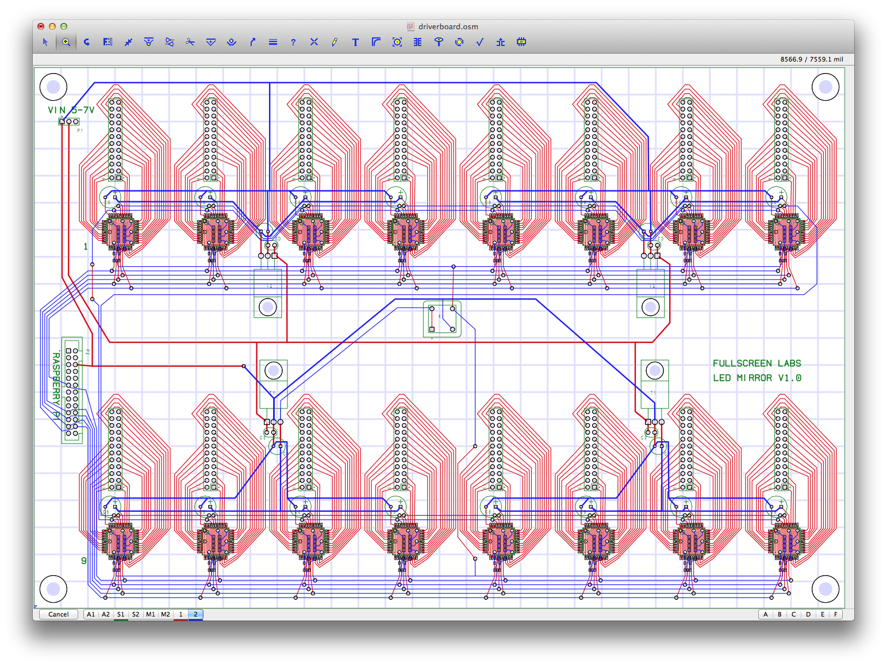
Task: Switch to view preset E
Action: (823, 614)
